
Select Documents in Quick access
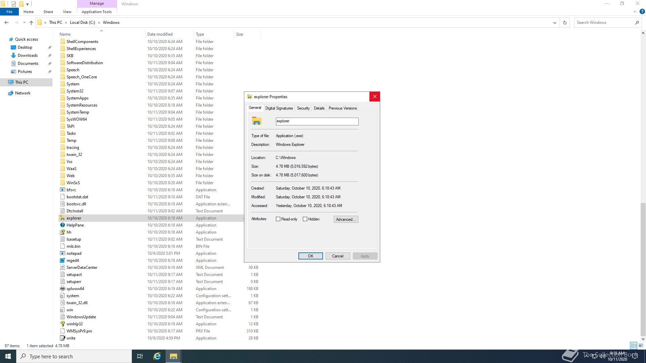click(28, 64)
